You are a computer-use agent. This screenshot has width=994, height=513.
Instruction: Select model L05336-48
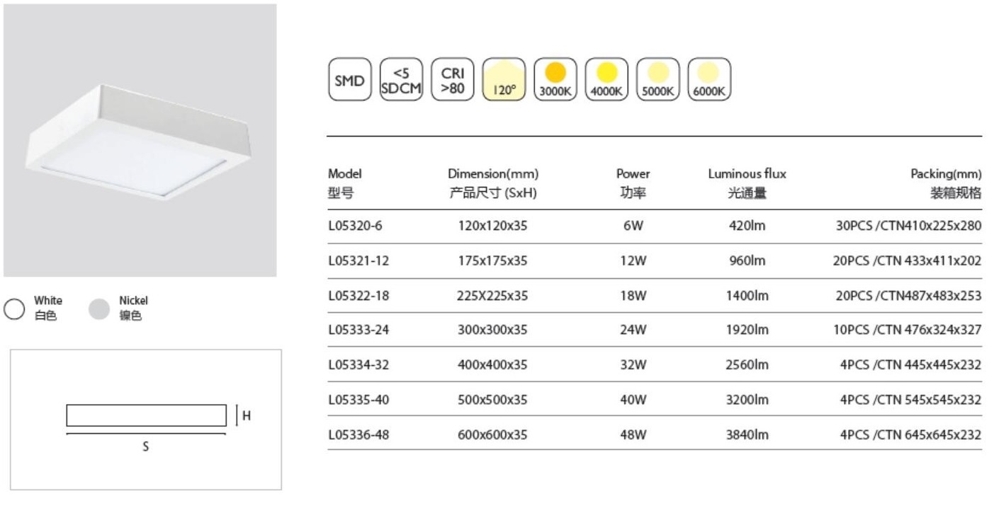coord(358,434)
